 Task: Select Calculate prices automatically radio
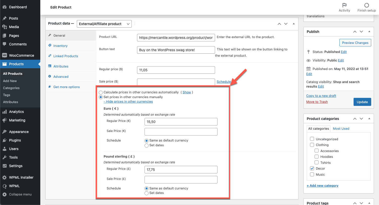coord(101,93)
